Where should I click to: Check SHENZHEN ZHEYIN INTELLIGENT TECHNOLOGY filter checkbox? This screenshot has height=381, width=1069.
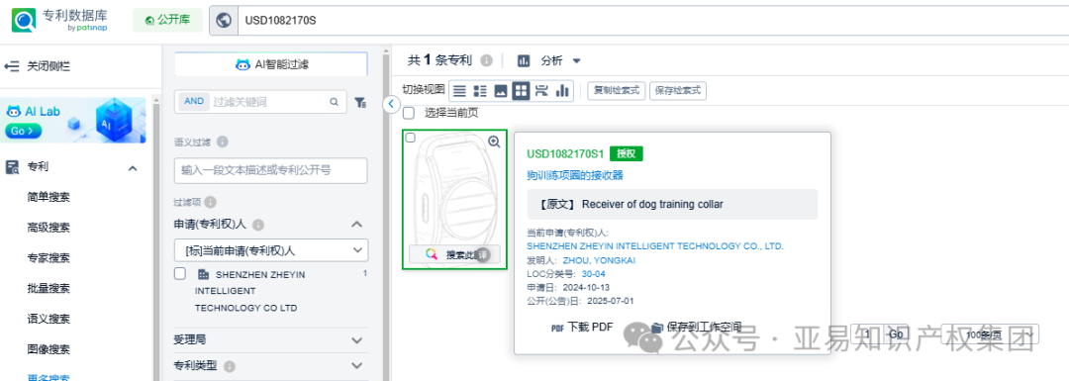pos(180,274)
